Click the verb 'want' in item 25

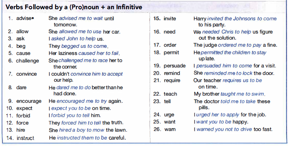pos(170,122)
